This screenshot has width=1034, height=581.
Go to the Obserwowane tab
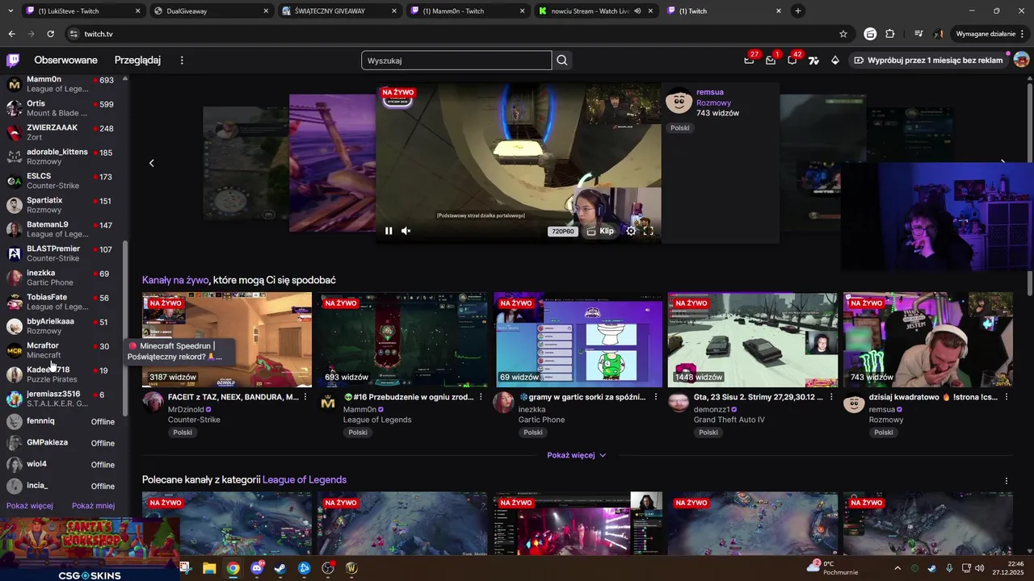click(x=65, y=61)
